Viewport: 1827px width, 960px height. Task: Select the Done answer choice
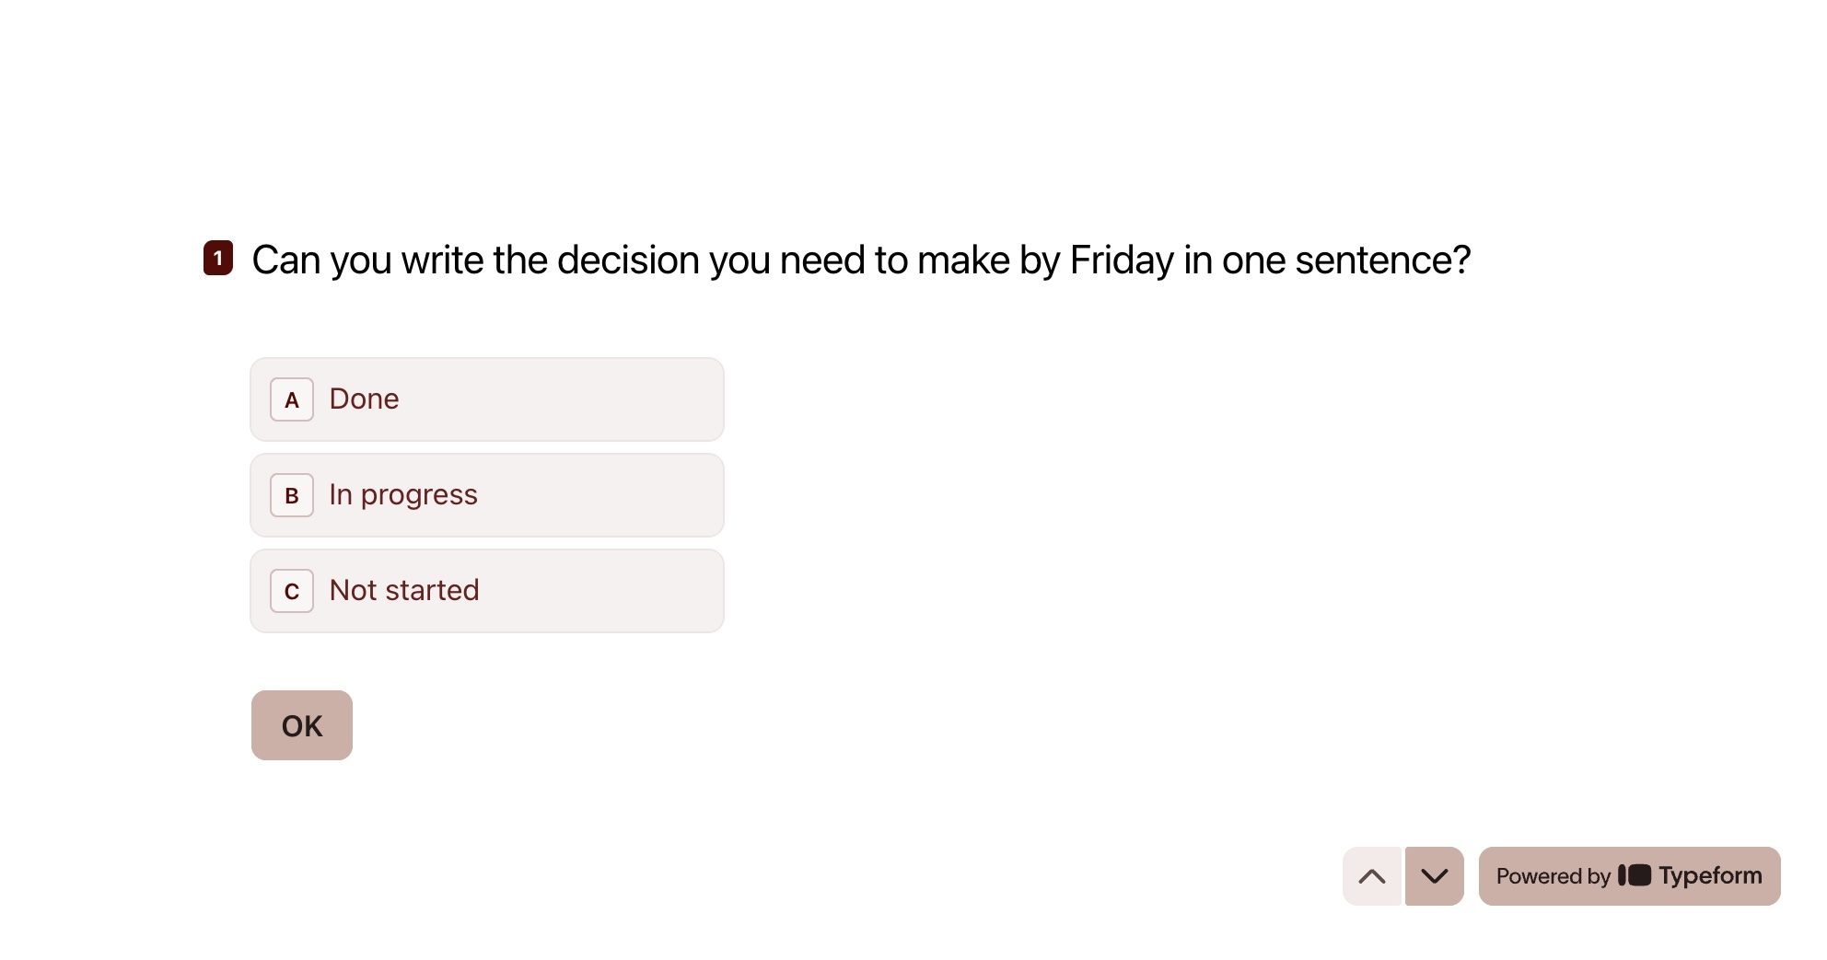[x=486, y=399]
